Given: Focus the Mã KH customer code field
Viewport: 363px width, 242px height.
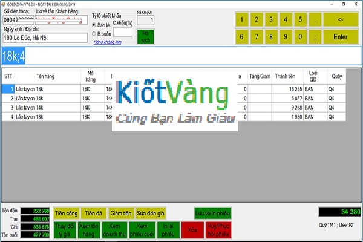Looking at the screenshot, I should (146, 20).
